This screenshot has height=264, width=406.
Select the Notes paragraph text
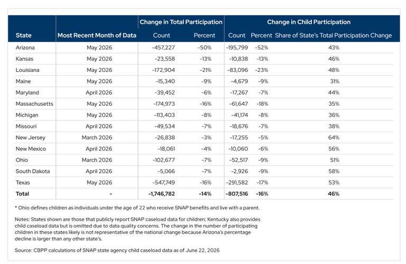(137, 229)
